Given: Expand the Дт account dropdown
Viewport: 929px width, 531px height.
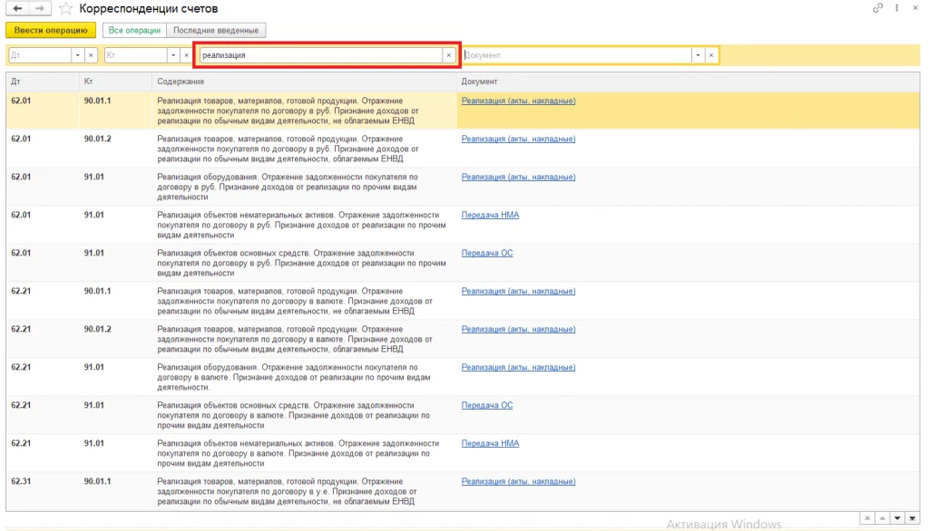Looking at the screenshot, I should coord(78,55).
